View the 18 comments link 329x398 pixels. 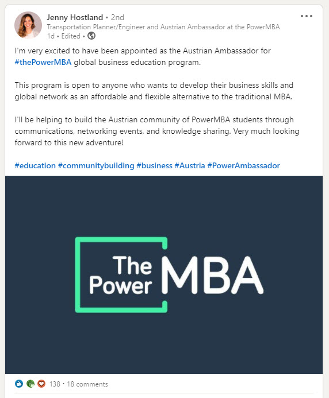(x=87, y=384)
